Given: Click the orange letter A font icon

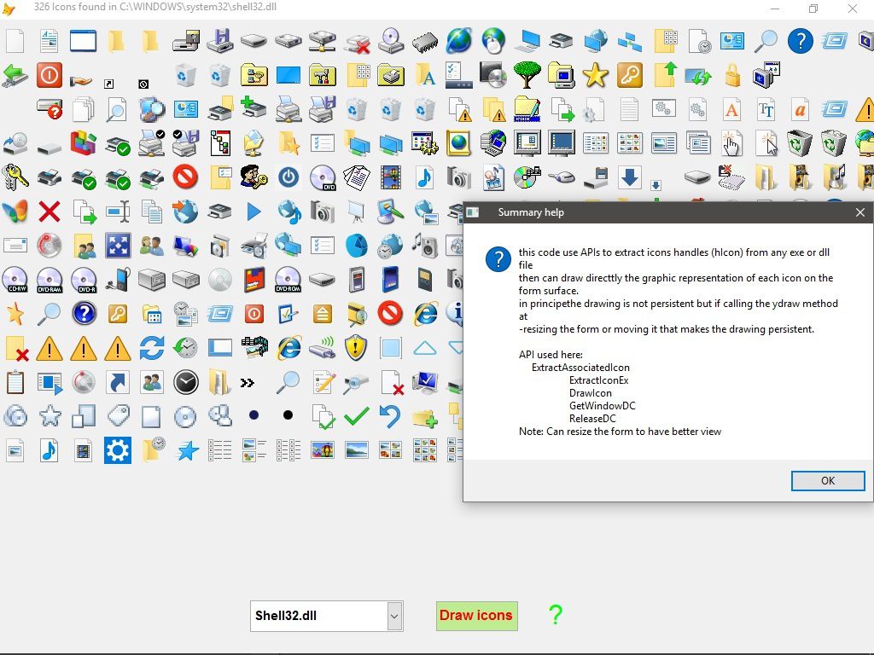Looking at the screenshot, I should [x=731, y=109].
